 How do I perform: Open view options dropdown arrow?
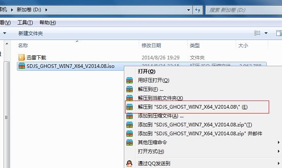[x=266, y=33]
